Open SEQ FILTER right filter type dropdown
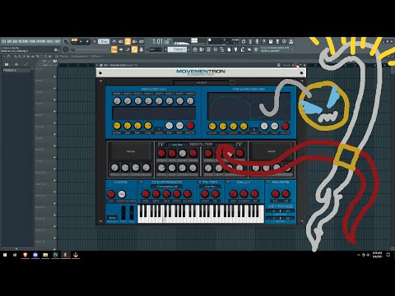Image resolution: width=395 pixels, height=296 pixels. [x=225, y=145]
